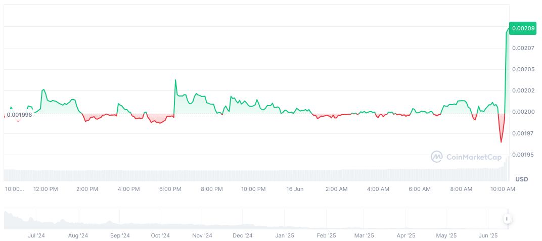This screenshot has height=241, width=542.
Task: Click the range navigator handle grip icon
Action: click(507, 219)
